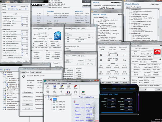Open GPU selection dropdown in GPU-Z
Viewport: 162px width, 122px height.
pos(145,89)
